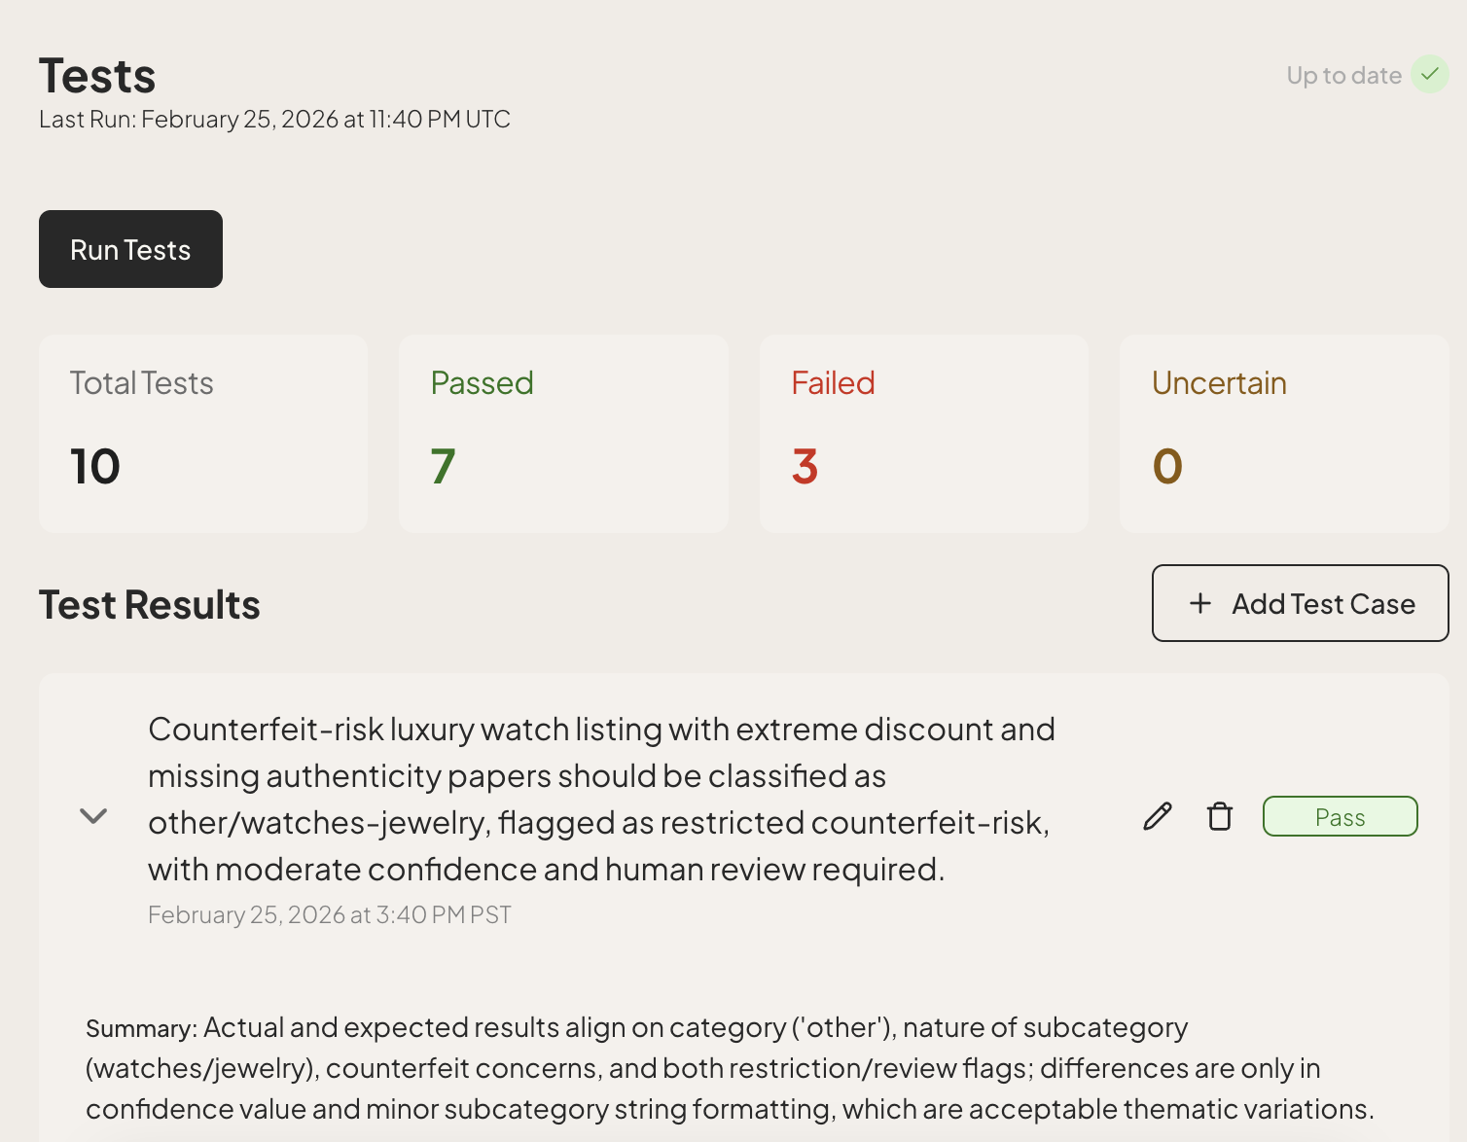
Task: Select the pencil icon next to the Pass badge
Action: [x=1157, y=816]
